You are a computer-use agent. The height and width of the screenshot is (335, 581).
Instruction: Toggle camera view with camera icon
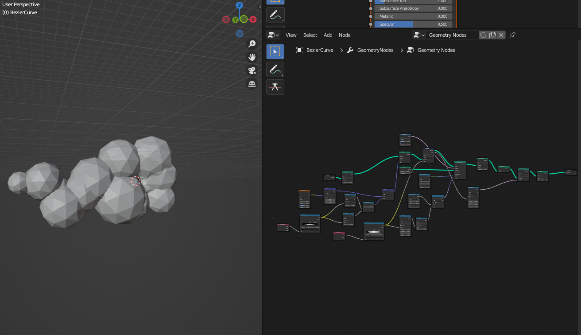click(x=252, y=70)
